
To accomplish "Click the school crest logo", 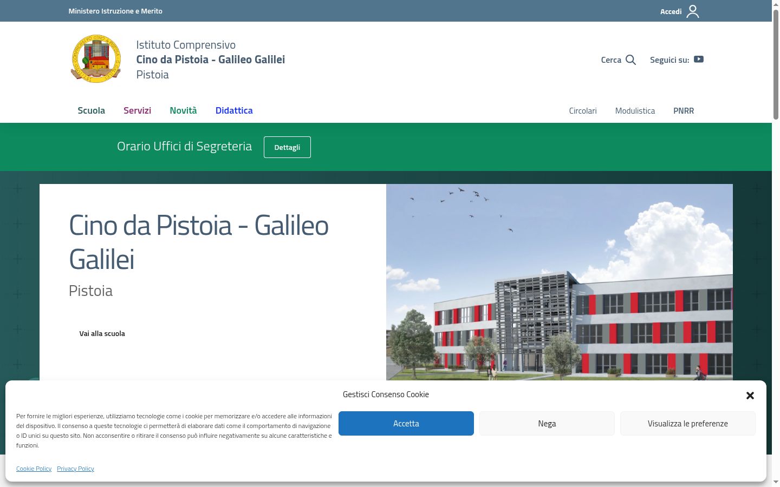I will (x=96, y=59).
